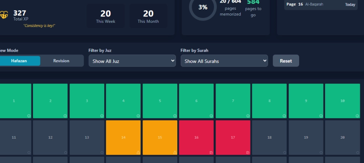The height and width of the screenshot is (163, 364).
Task: Select gray page tile 13
Action: click(x=87, y=138)
